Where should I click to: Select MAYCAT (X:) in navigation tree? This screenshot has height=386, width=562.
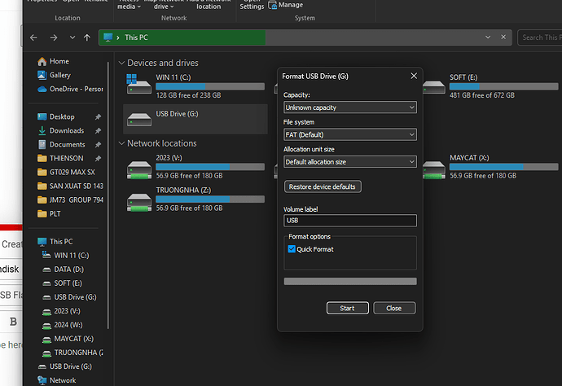68,339
